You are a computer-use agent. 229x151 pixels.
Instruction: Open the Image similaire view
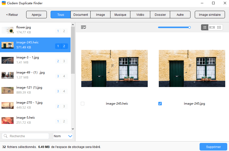tap(210, 15)
